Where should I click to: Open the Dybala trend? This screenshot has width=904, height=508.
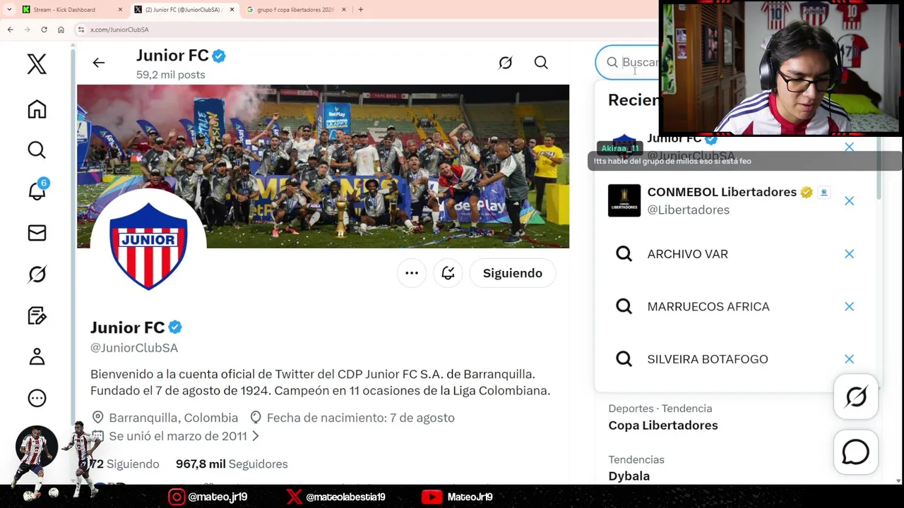(629, 476)
